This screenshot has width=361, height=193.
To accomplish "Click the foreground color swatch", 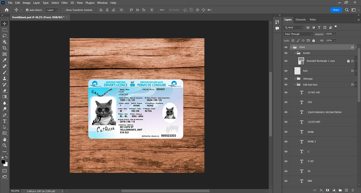I will pos(3,162).
